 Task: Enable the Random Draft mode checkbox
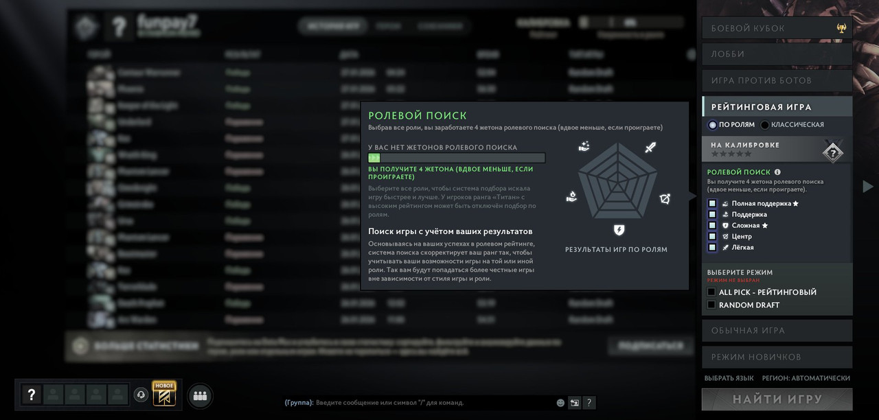[x=711, y=305]
